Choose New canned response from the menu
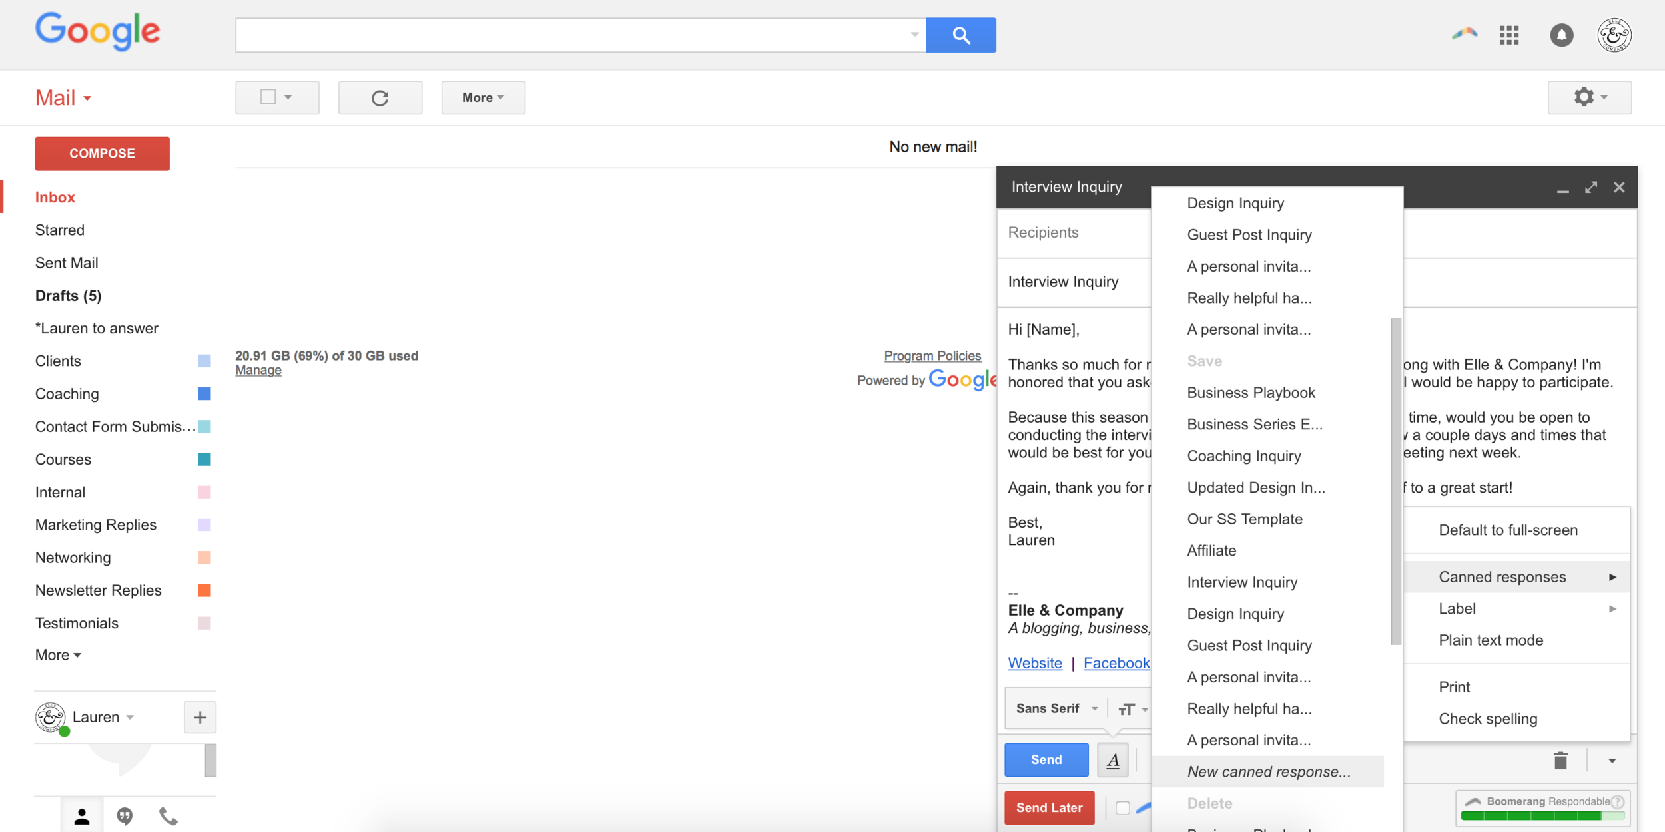1665x832 pixels. click(1267, 771)
